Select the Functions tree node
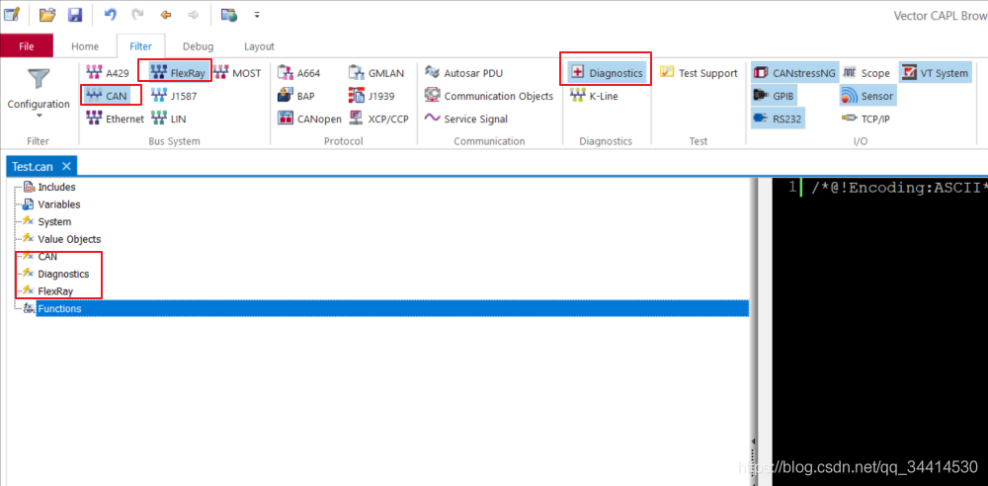This screenshot has height=486, width=988. (x=392, y=309)
